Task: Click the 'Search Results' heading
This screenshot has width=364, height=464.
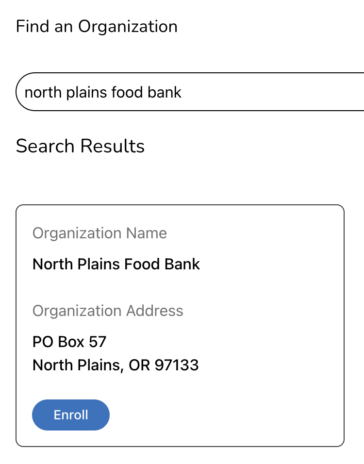Action: coord(80,146)
